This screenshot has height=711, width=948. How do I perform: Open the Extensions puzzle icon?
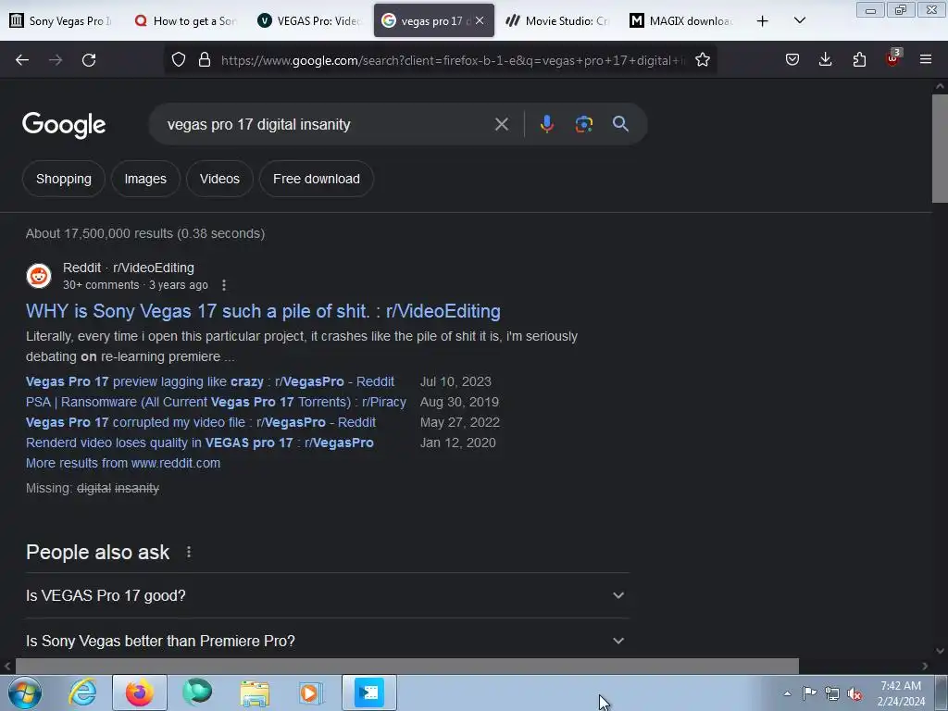(x=859, y=59)
